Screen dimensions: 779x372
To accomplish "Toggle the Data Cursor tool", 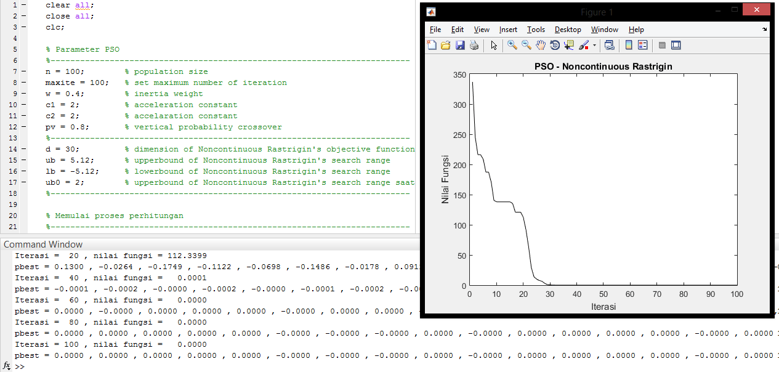I will tap(569, 45).
